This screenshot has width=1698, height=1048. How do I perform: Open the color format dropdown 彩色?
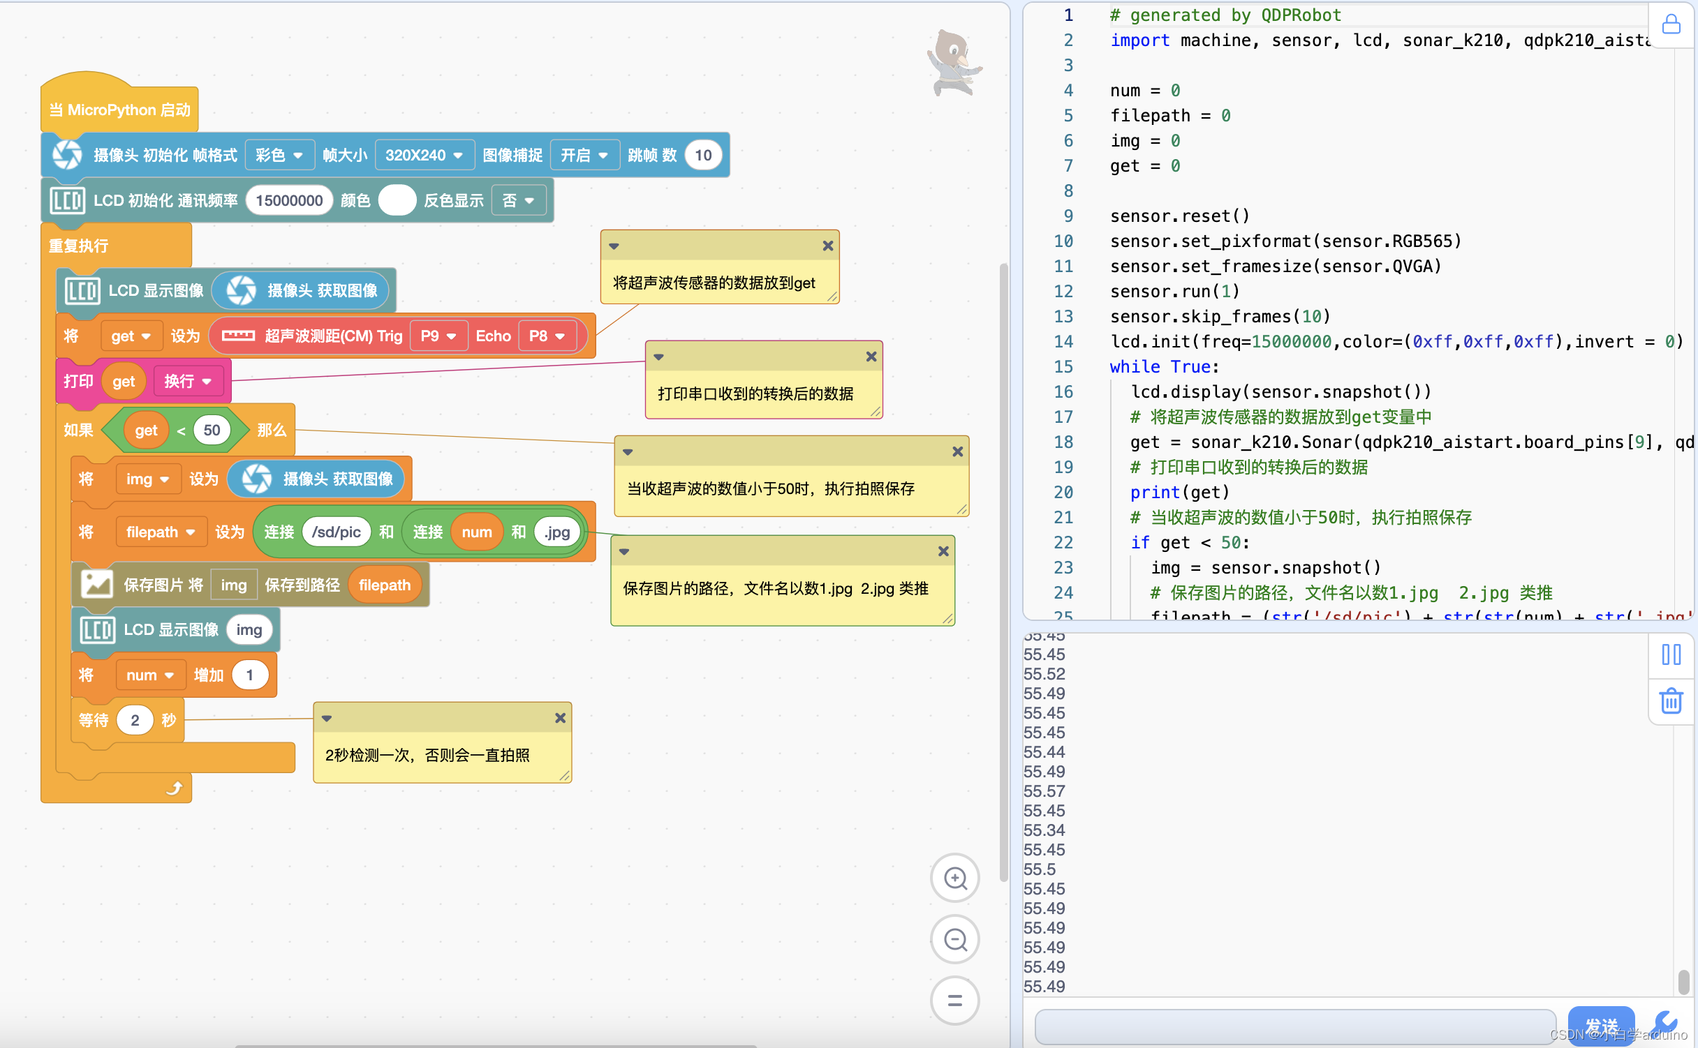coord(279,155)
